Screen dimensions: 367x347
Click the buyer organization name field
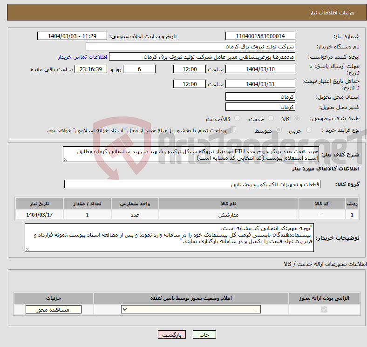190,47
